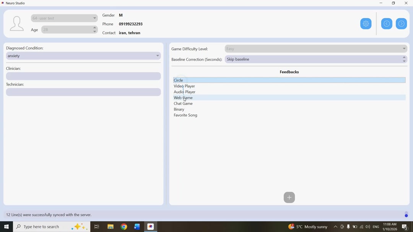Image resolution: width=413 pixels, height=232 pixels.
Task: Open the Game Difficulty Level dropdown
Action: point(316,48)
